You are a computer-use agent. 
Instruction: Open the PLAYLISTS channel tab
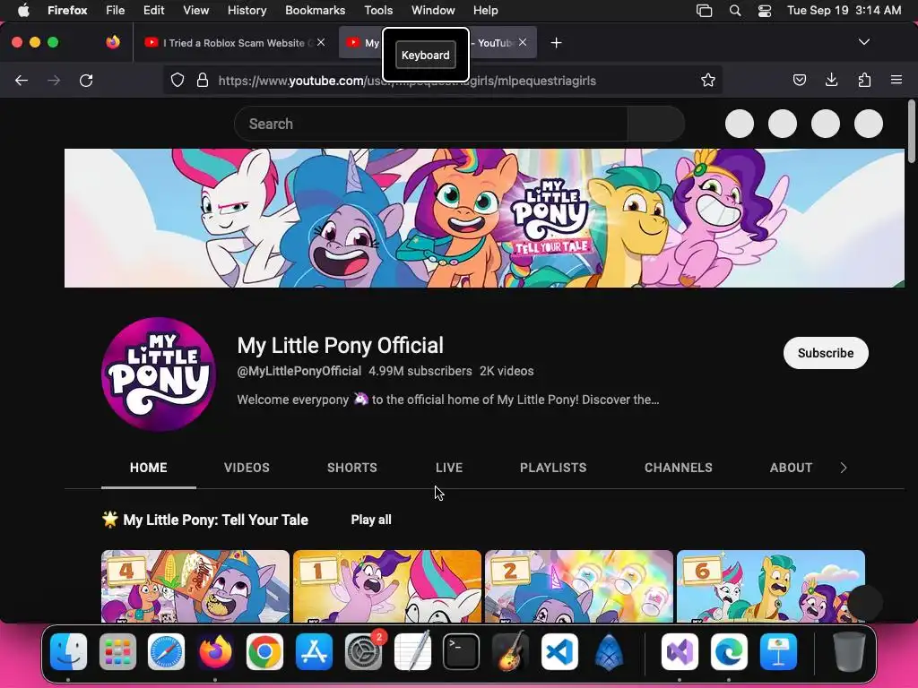pos(553,468)
